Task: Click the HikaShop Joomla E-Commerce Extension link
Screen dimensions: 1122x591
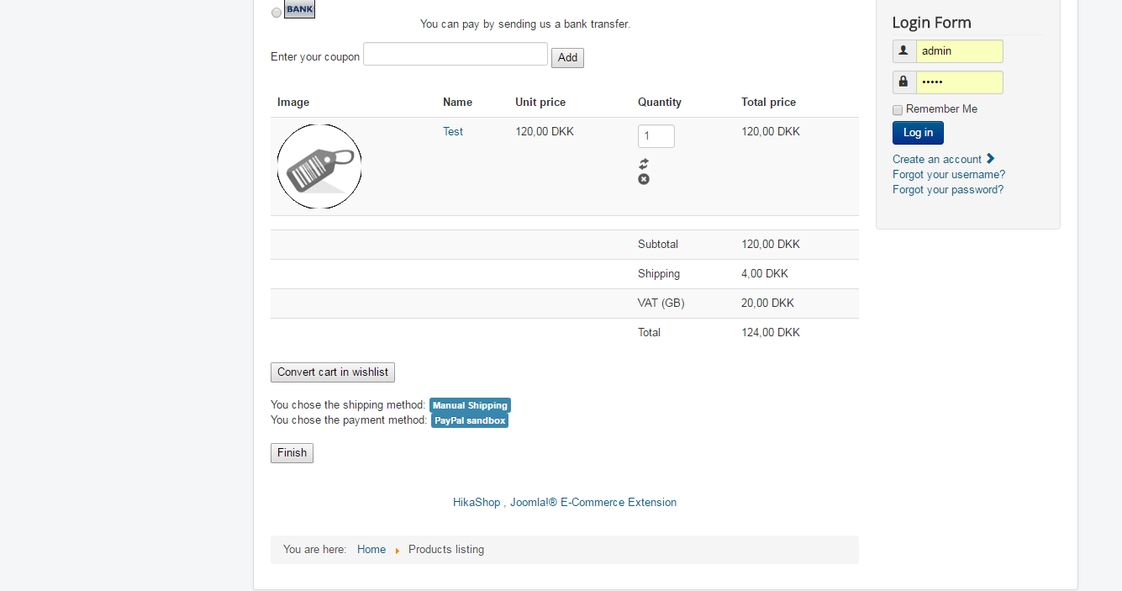Action: tap(565, 503)
